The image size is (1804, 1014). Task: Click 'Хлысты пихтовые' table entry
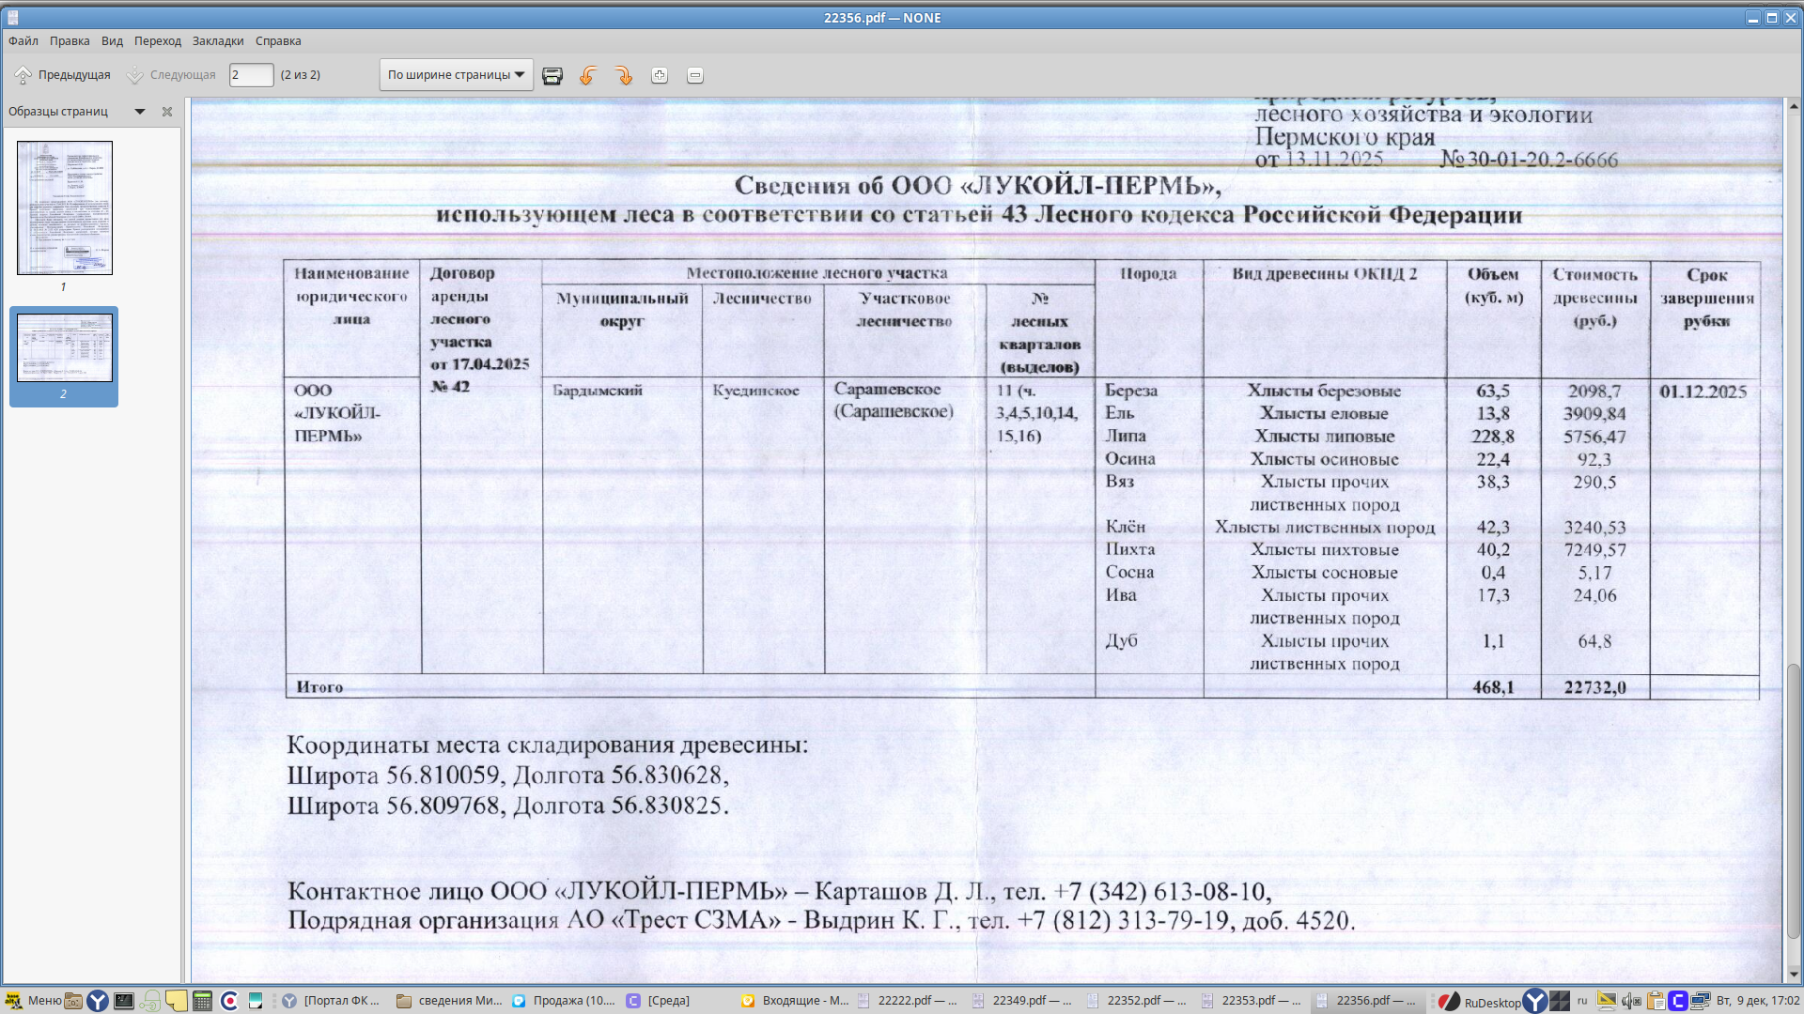pyautogui.click(x=1325, y=550)
